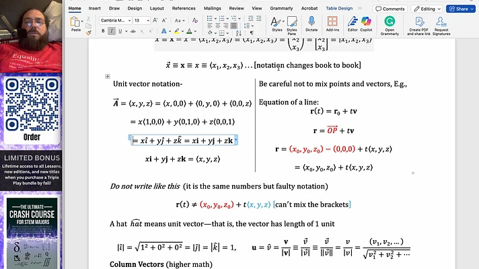This screenshot has height=269, width=479.
Task: Open the Editing mode dropdown
Action: pos(427,9)
